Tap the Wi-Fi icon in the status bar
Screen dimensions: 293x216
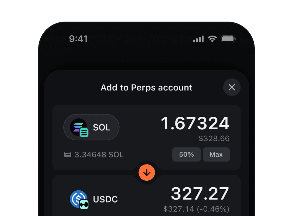212,39
